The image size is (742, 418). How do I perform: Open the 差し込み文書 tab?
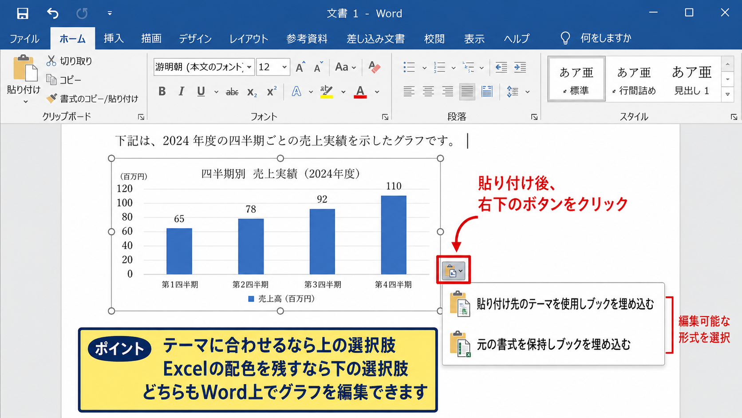[375, 39]
